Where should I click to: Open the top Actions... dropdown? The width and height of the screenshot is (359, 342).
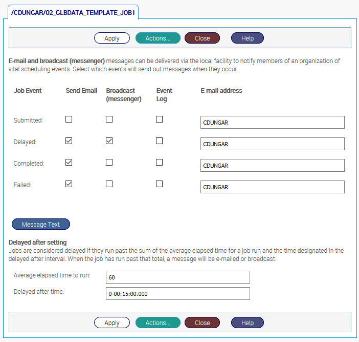(x=158, y=38)
